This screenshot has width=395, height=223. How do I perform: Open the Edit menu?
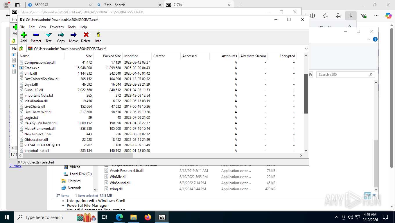point(32,27)
